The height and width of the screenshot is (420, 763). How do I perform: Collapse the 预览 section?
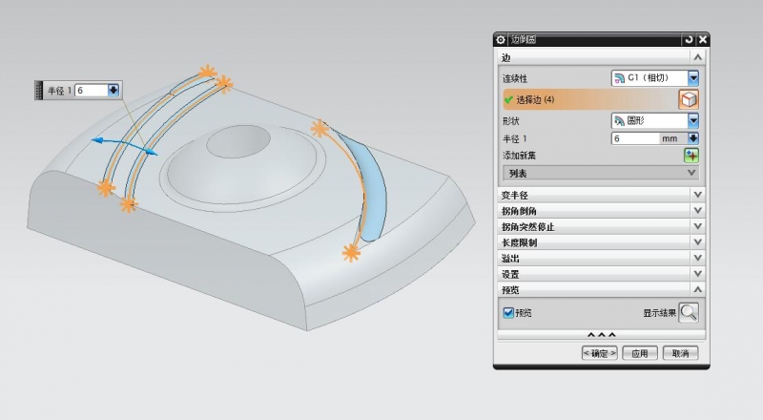697,289
